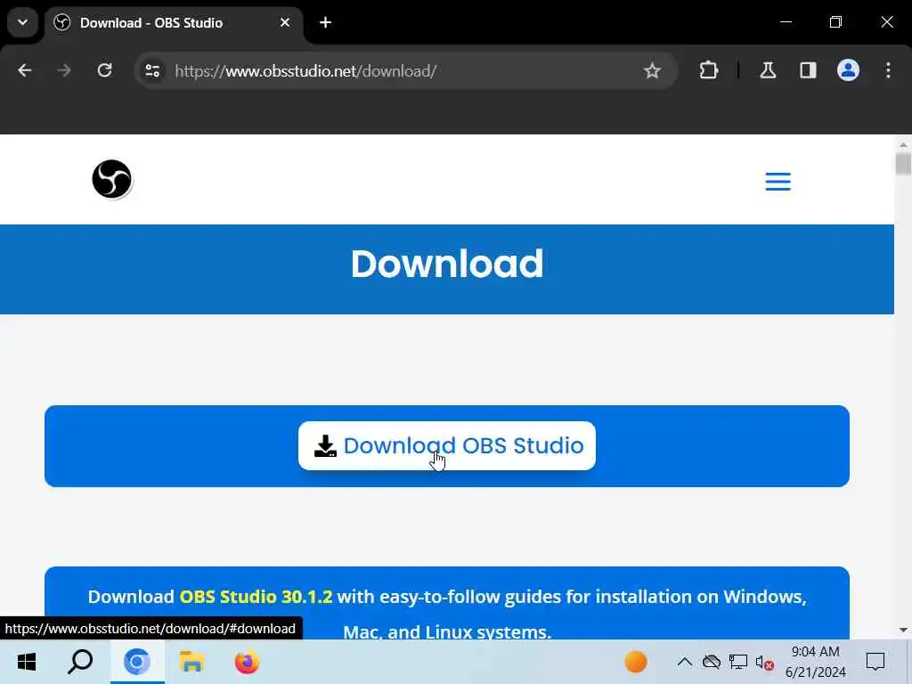Open the Windows Start menu
The height and width of the screenshot is (684, 912).
click(26, 662)
